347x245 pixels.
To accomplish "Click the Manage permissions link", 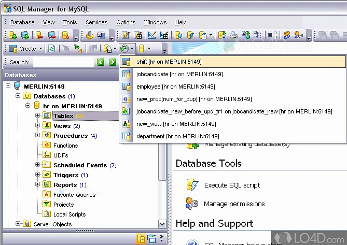I will pos(234,204).
